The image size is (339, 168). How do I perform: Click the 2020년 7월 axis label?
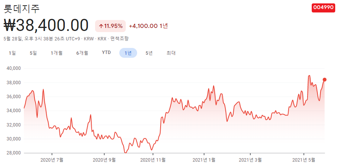(x=52, y=160)
